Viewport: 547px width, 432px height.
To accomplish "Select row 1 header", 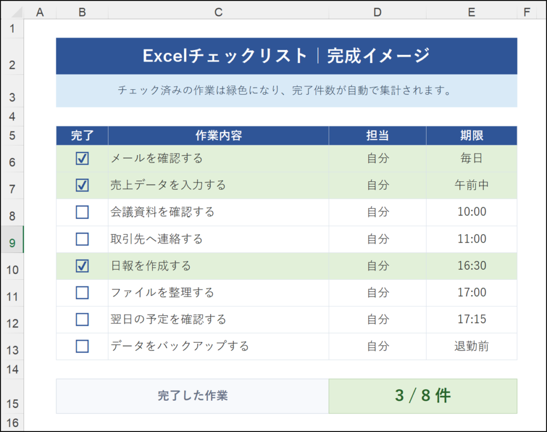I will [12, 28].
